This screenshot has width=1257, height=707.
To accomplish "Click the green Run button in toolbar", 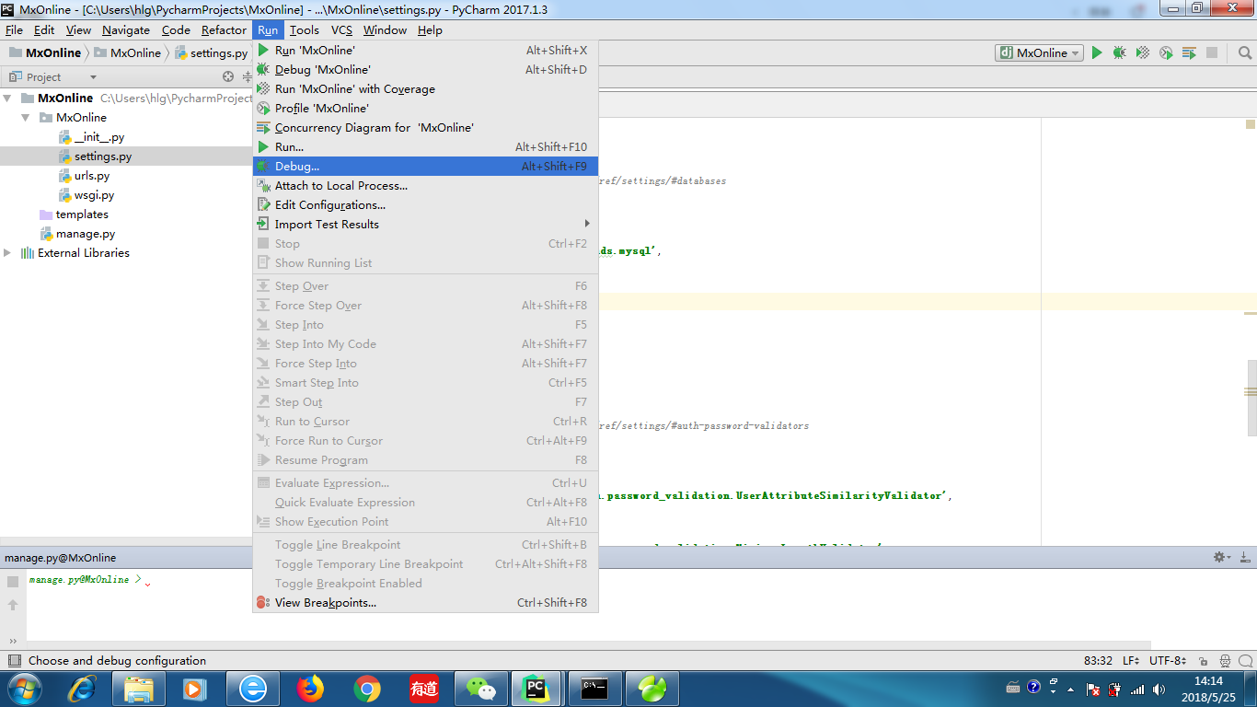I will click(x=1097, y=53).
